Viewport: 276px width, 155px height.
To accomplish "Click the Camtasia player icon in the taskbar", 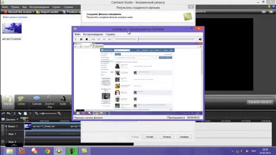I will tap(59, 151).
